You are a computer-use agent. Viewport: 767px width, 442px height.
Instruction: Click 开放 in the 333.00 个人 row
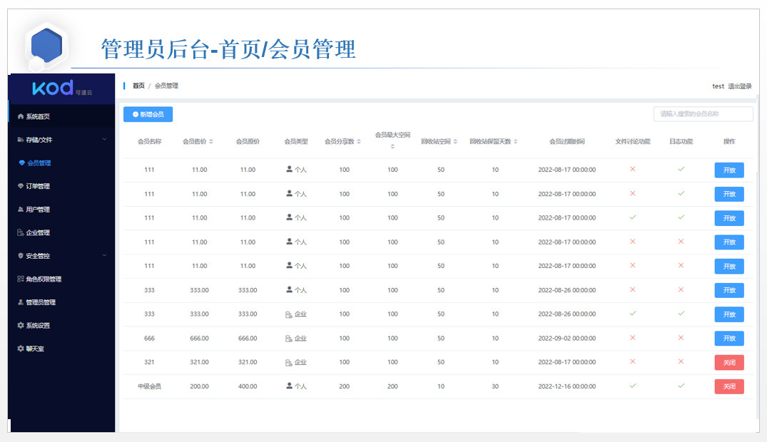729,290
